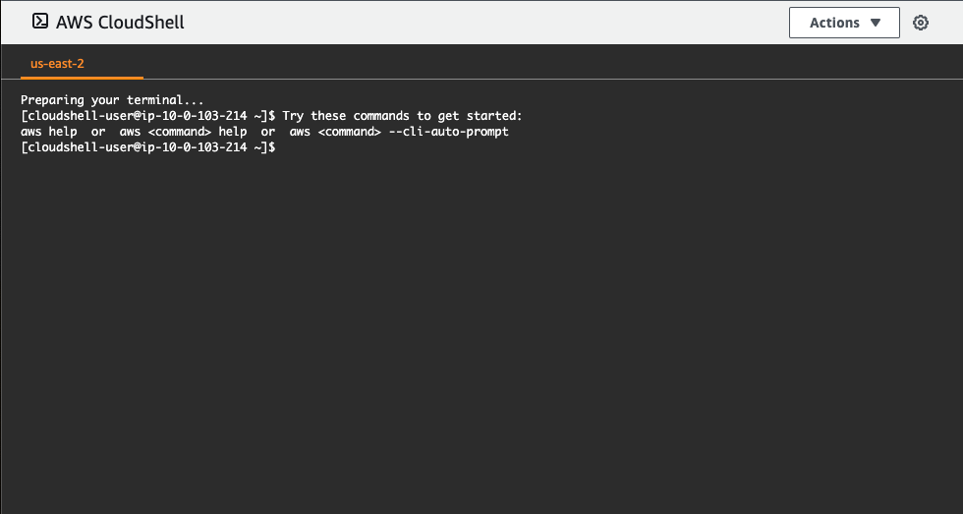The image size is (963, 514).
Task: Click the first "or" in the hint line
Action: (x=98, y=132)
